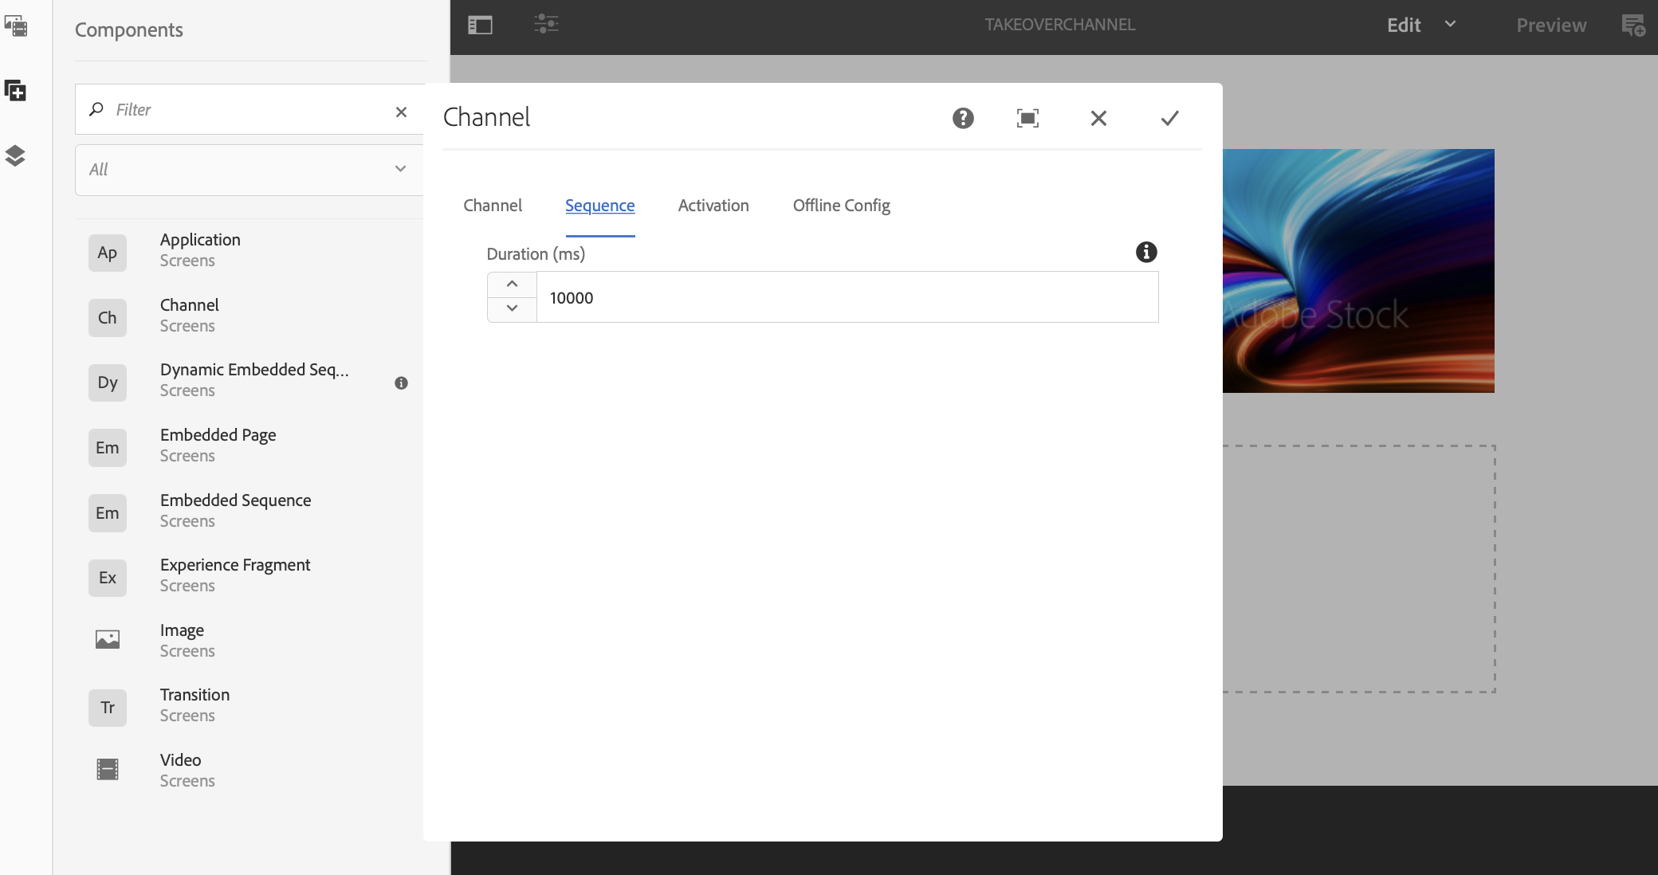Screen dimensions: 1658x875
Task: Open the page properties sliders icon
Action: 546,24
